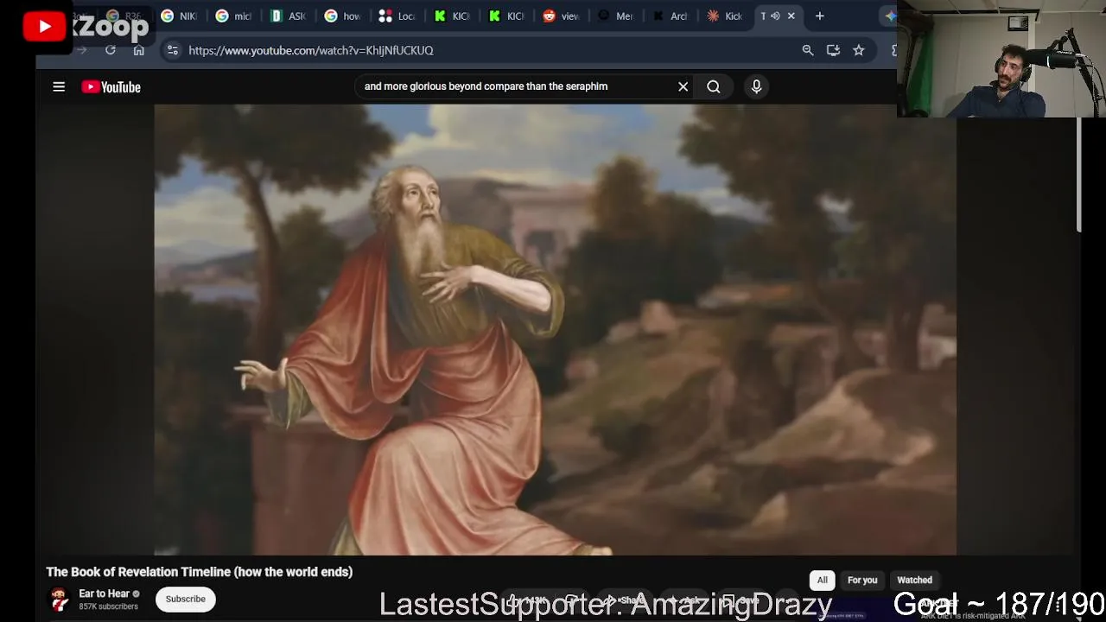Image resolution: width=1106 pixels, height=622 pixels.
Task: Click the Gemini sparkle icon in tab bar
Action: point(890,16)
